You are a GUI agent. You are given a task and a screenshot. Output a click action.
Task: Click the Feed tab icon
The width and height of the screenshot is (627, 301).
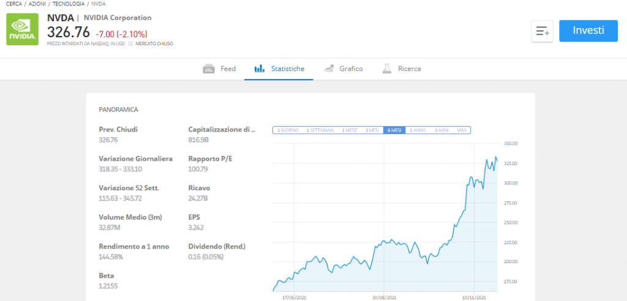[x=209, y=69]
